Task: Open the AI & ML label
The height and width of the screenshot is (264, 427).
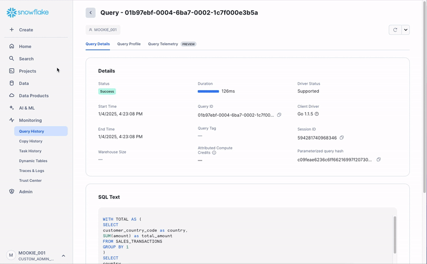Action: pos(27,108)
